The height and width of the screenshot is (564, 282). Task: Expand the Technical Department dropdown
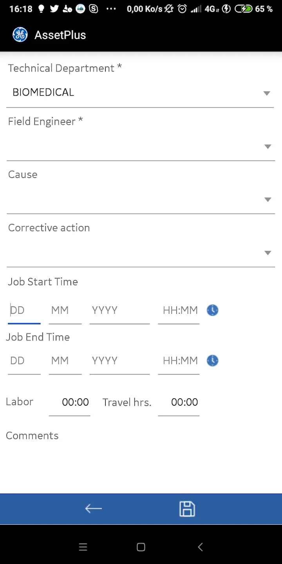(x=140, y=93)
